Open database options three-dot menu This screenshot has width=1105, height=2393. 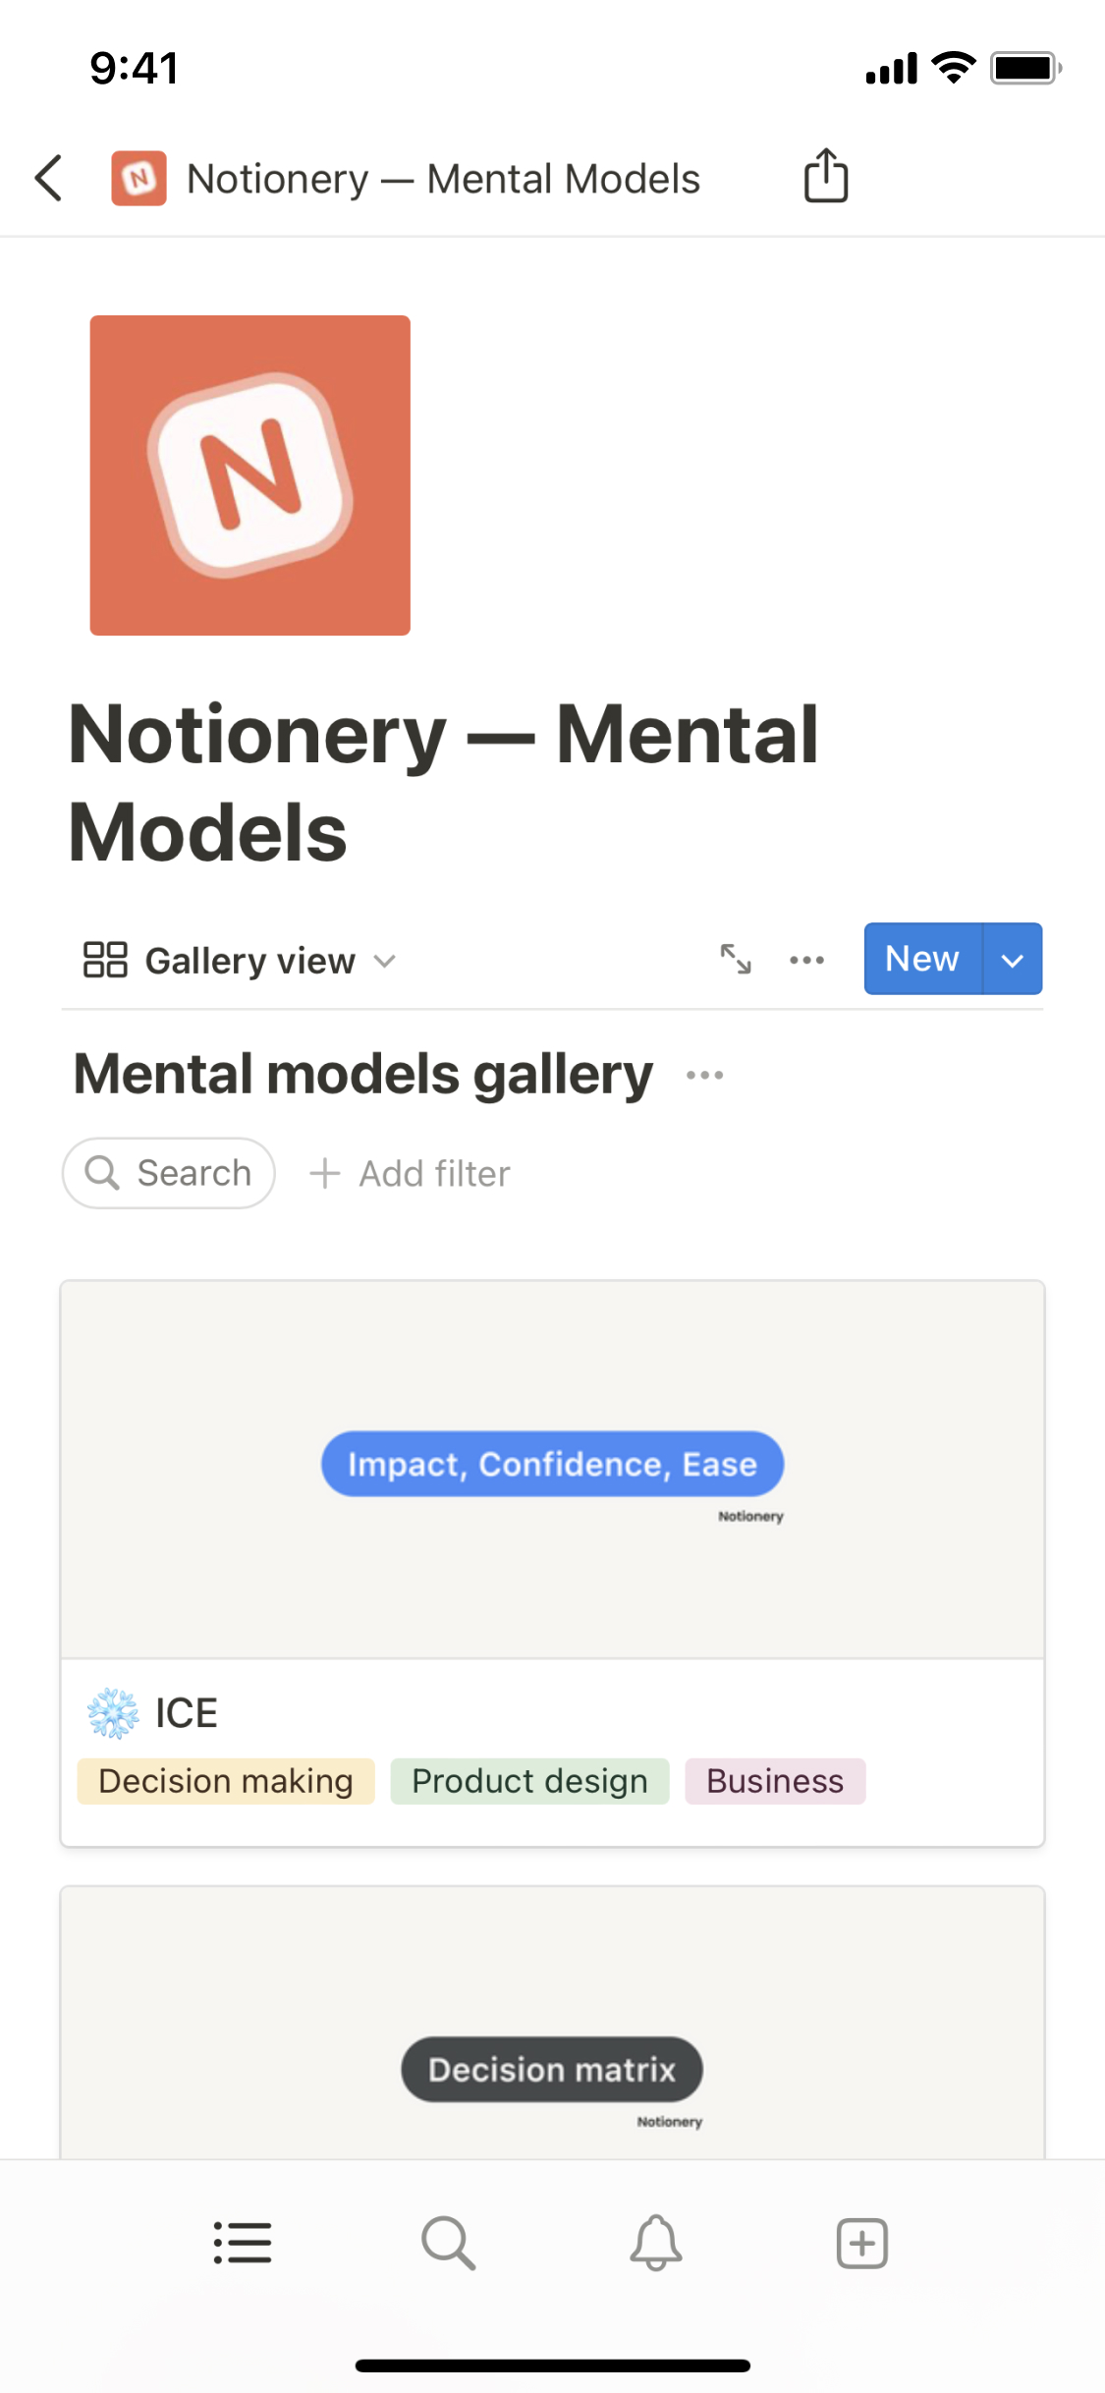click(806, 960)
